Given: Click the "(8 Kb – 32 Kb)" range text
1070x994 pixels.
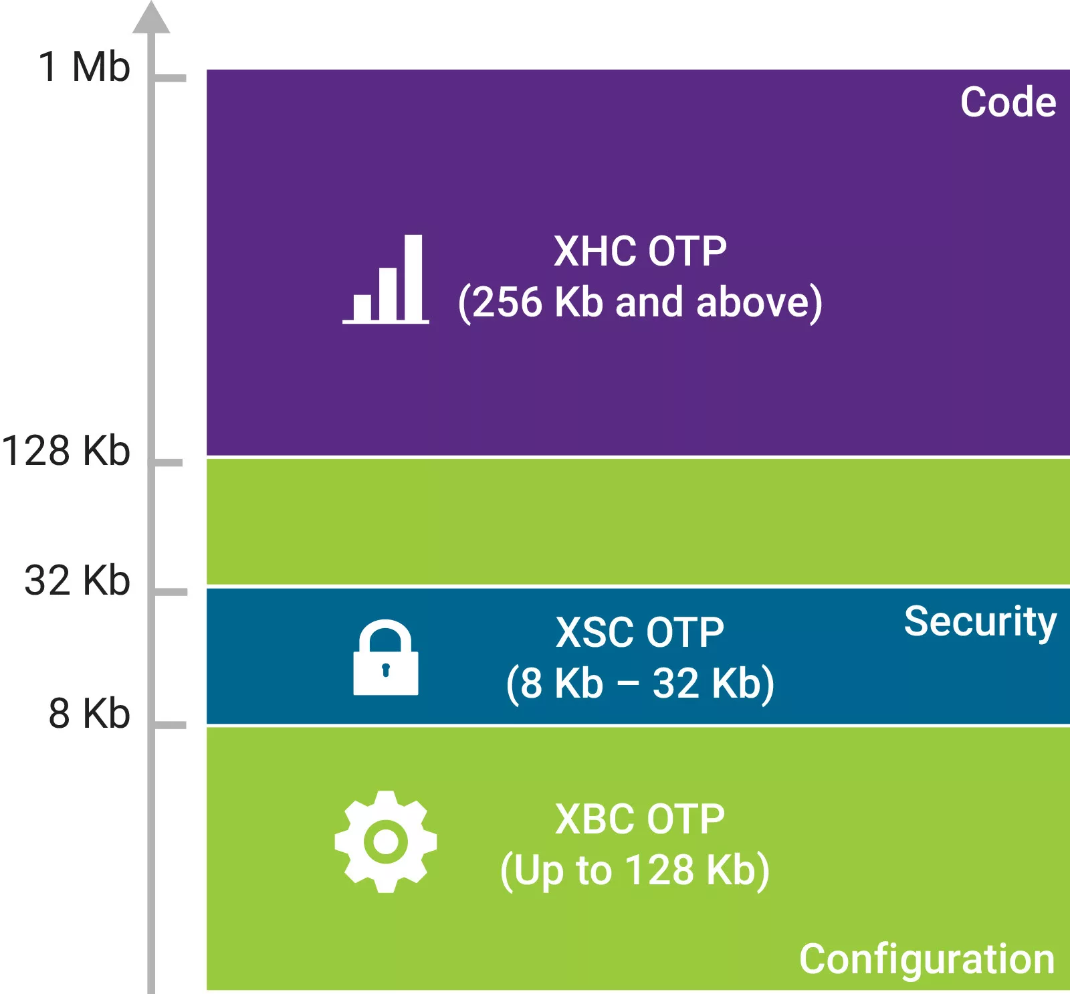Looking at the screenshot, I should (640, 684).
